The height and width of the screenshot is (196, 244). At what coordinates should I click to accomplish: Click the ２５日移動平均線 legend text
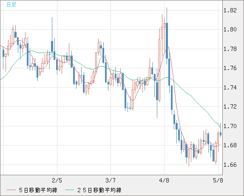pyautogui.click(x=99, y=190)
